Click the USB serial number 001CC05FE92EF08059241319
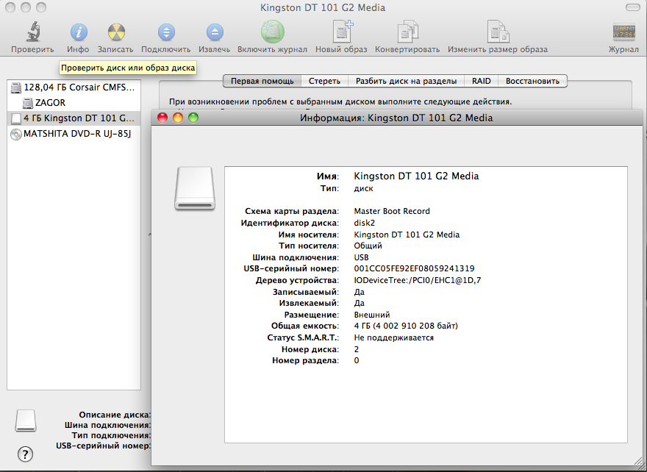Image resolution: width=647 pixels, height=472 pixels. click(414, 268)
